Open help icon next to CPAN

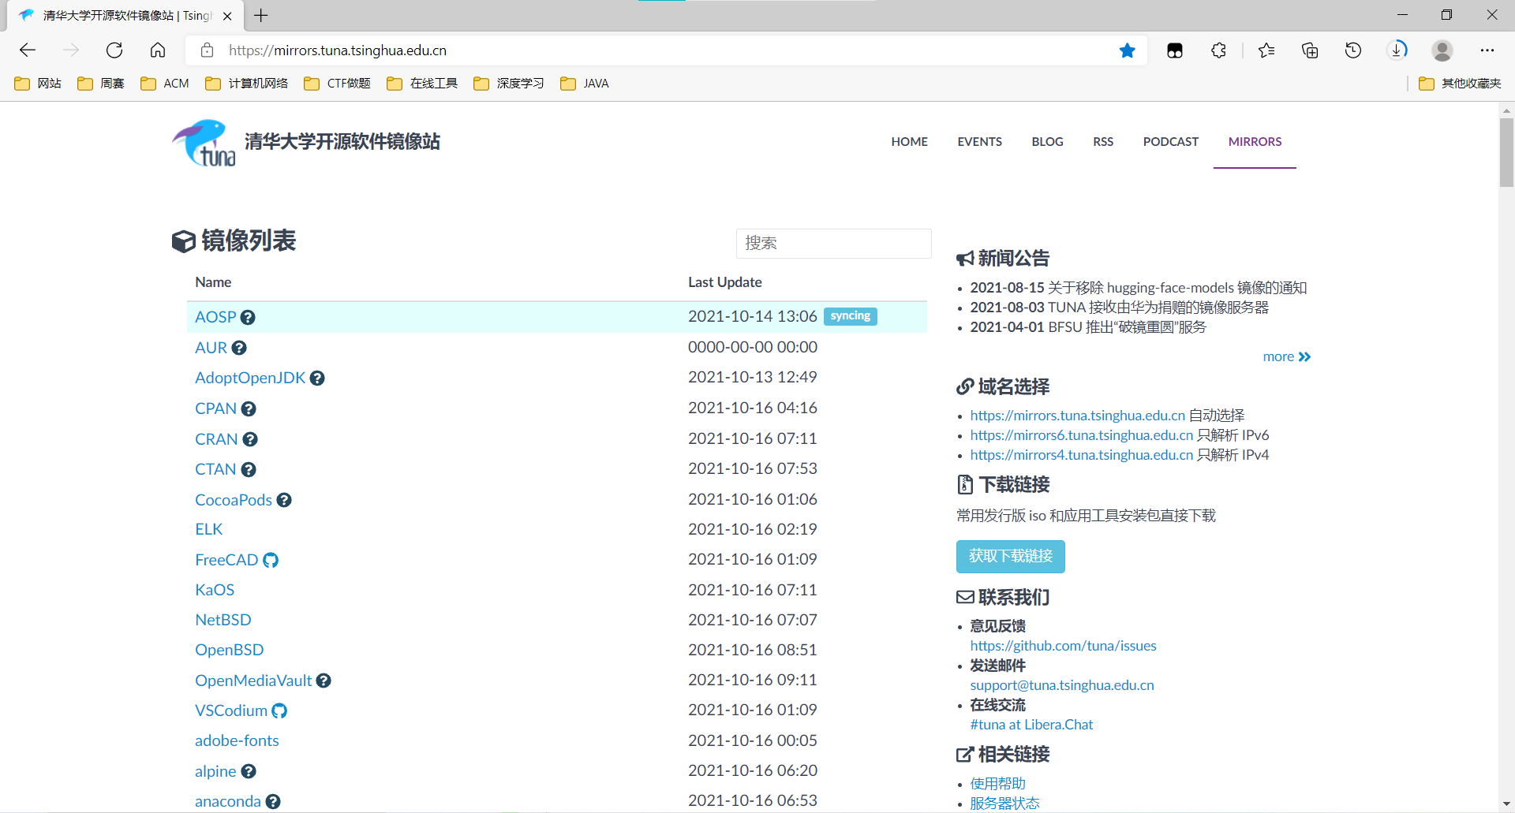[x=249, y=408]
